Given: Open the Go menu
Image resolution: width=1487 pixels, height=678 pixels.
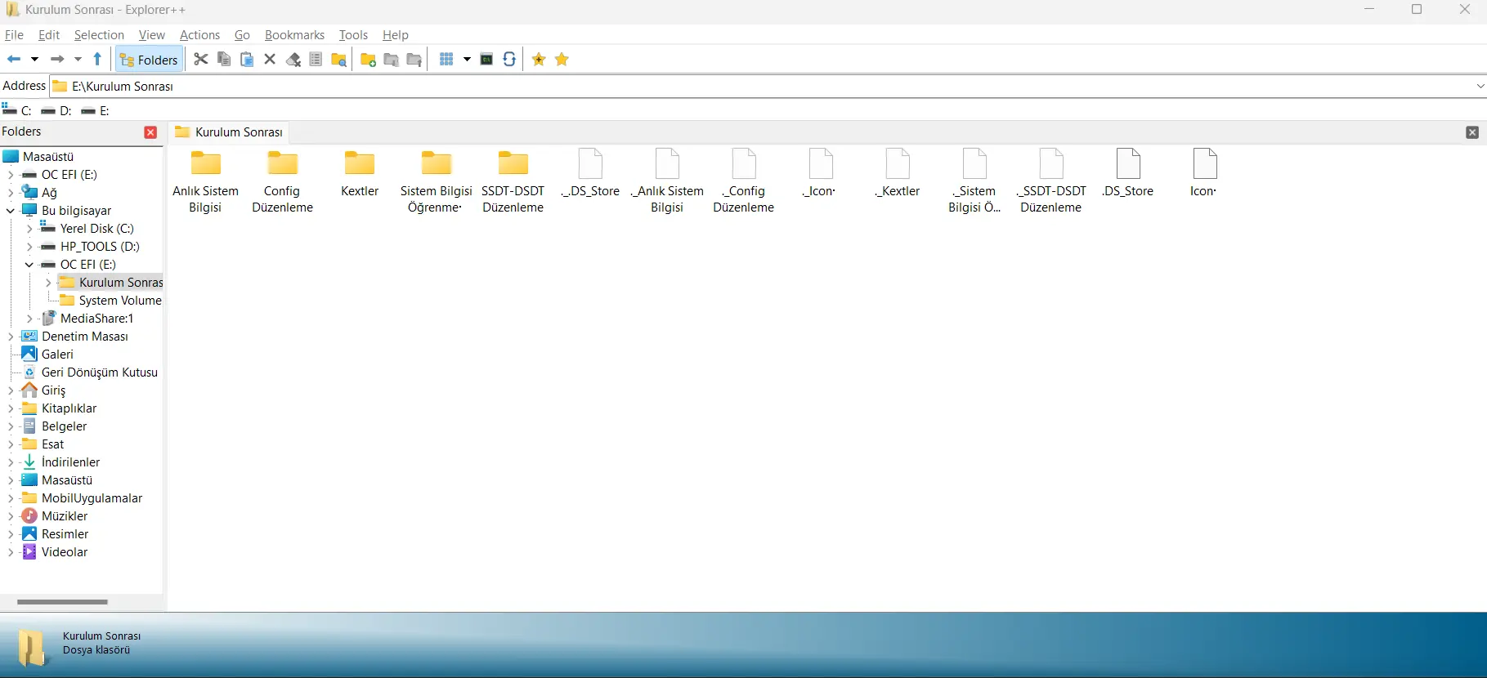Looking at the screenshot, I should (x=242, y=35).
